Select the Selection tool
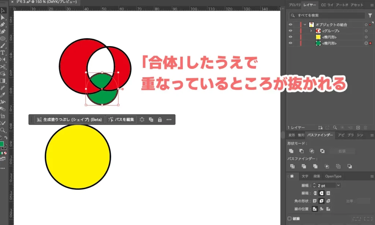The width and height of the screenshot is (375, 225). (x=3, y=11)
